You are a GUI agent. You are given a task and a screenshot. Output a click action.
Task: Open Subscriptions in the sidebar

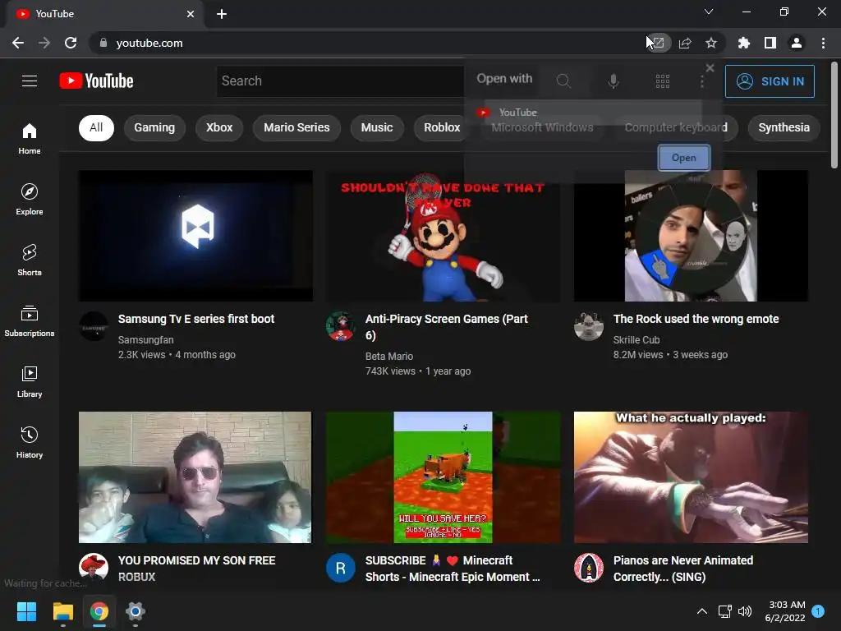(30, 321)
